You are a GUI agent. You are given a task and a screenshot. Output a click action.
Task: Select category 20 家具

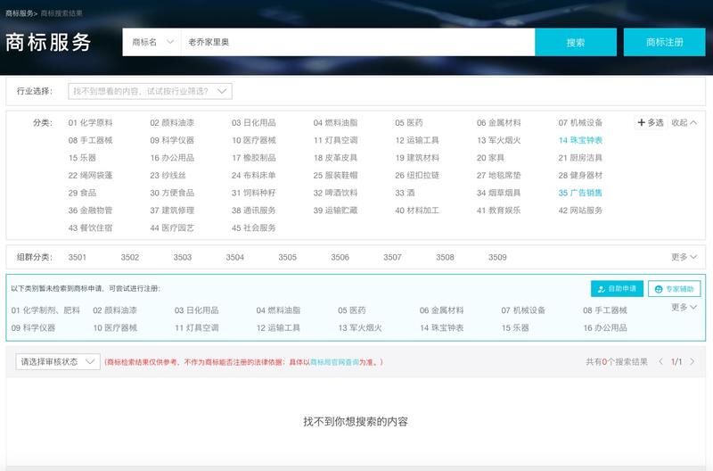click(x=490, y=158)
